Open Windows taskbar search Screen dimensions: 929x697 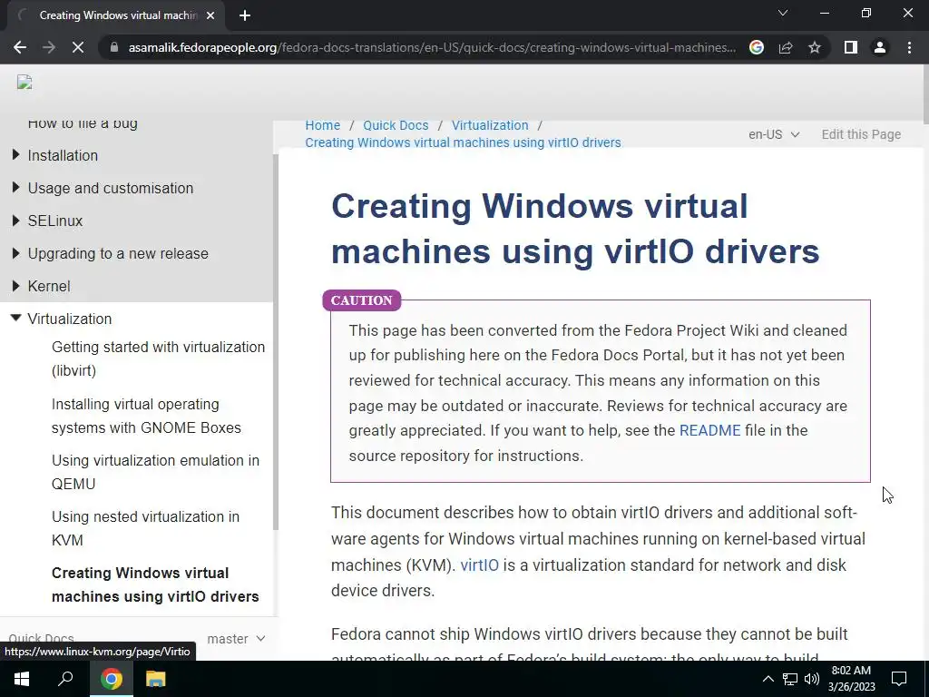coord(65,679)
